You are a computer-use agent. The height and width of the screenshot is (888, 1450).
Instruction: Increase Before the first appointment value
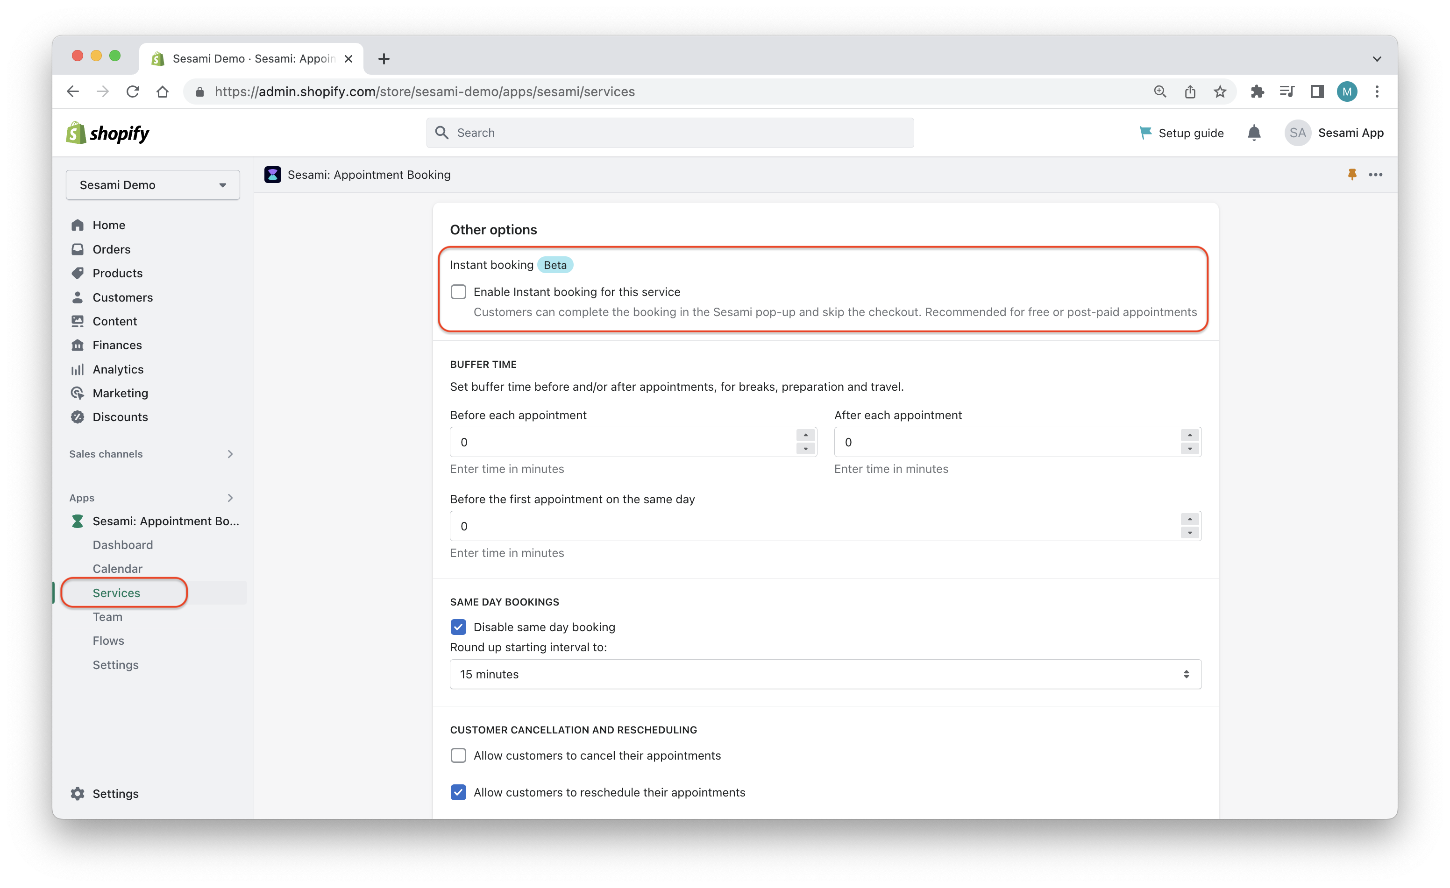(1190, 519)
